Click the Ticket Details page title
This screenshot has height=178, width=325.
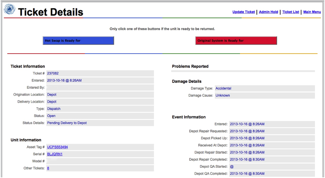(50, 12)
